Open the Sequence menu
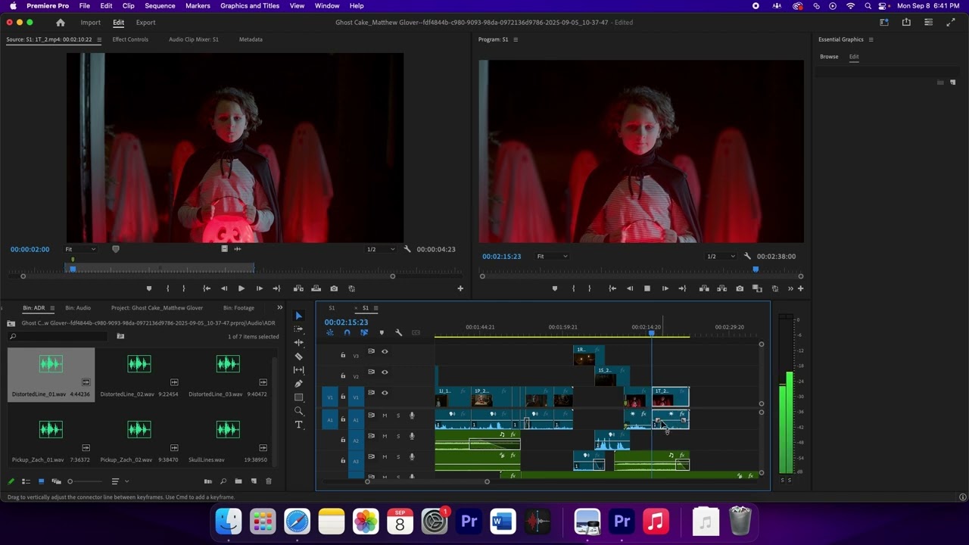Viewport: 969px width, 545px height. pyautogui.click(x=160, y=6)
